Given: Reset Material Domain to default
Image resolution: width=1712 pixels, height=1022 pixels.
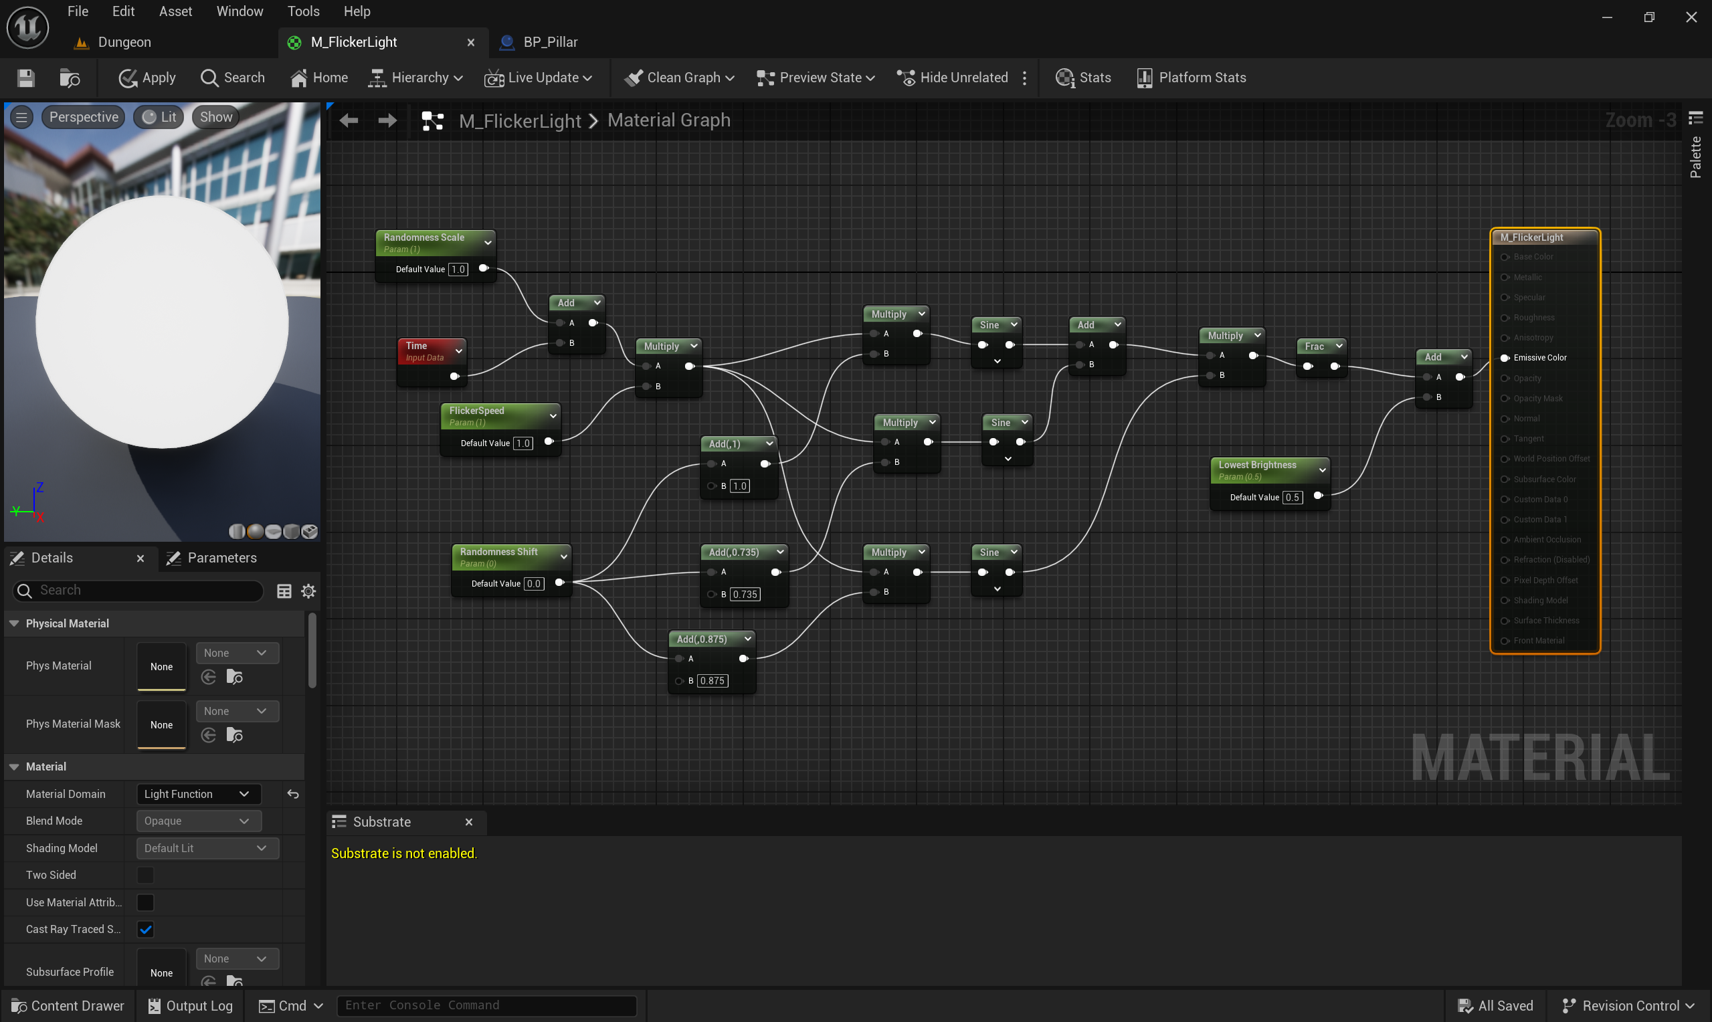Looking at the screenshot, I should point(292,794).
